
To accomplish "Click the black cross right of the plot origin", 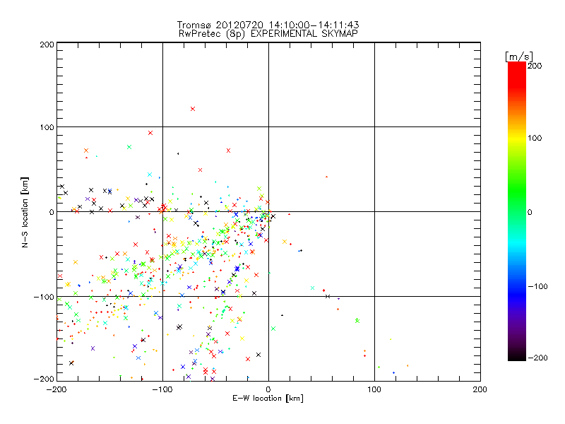I will tap(273, 216).
